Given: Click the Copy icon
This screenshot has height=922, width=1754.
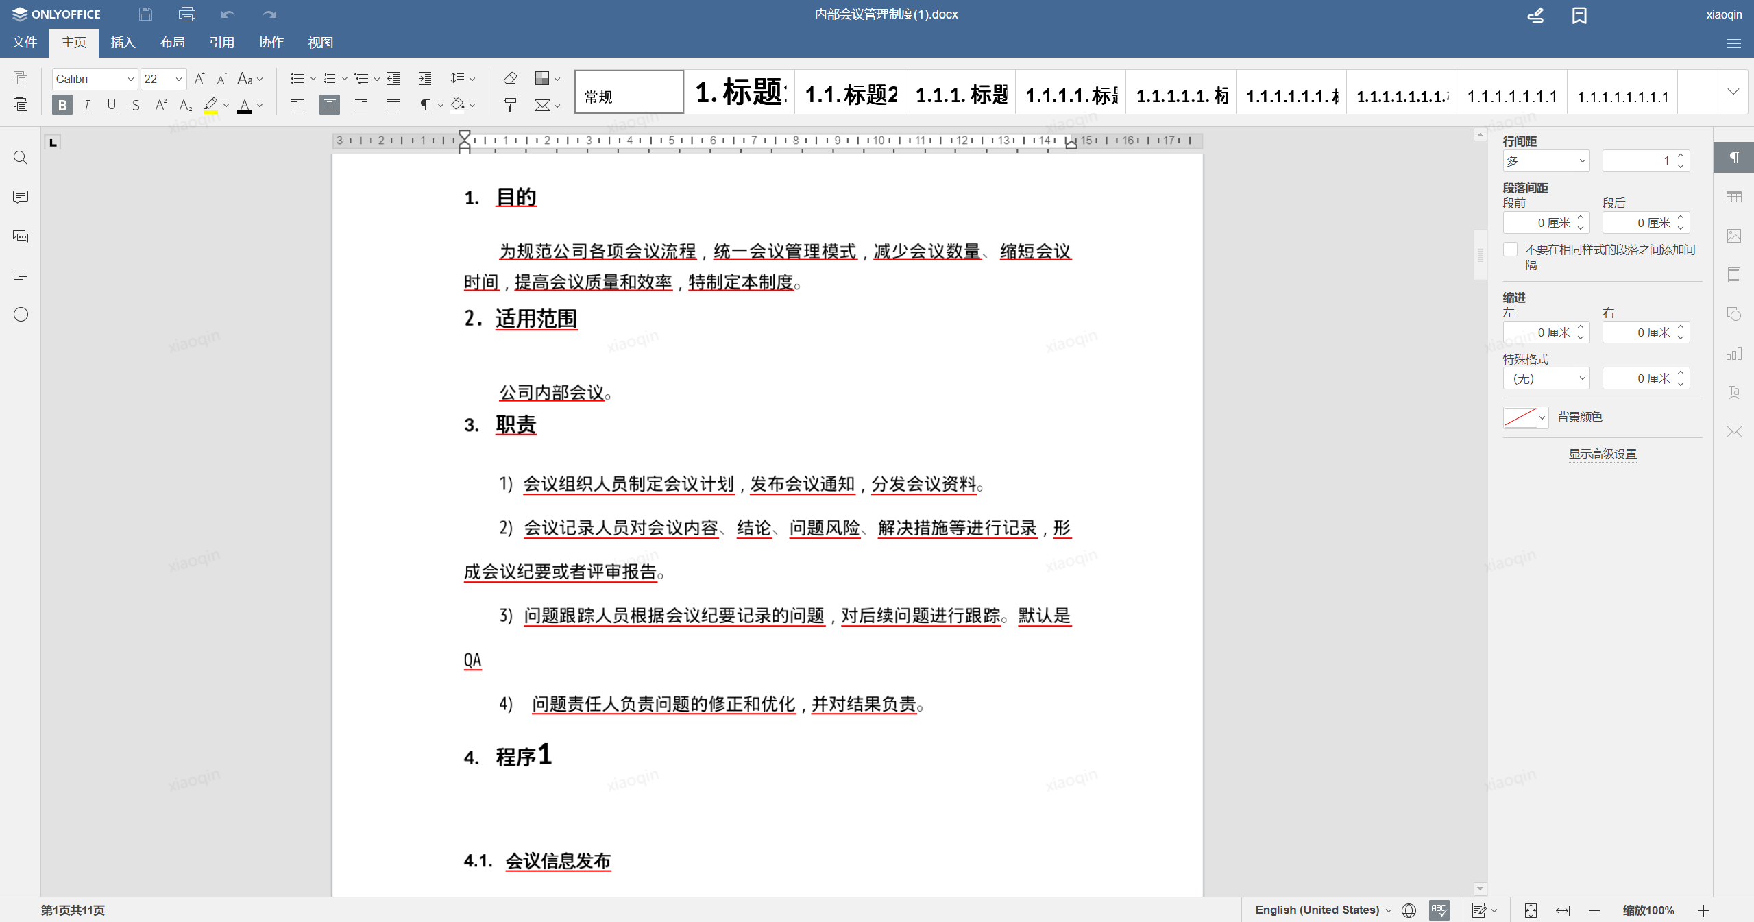Looking at the screenshot, I should 21,77.
